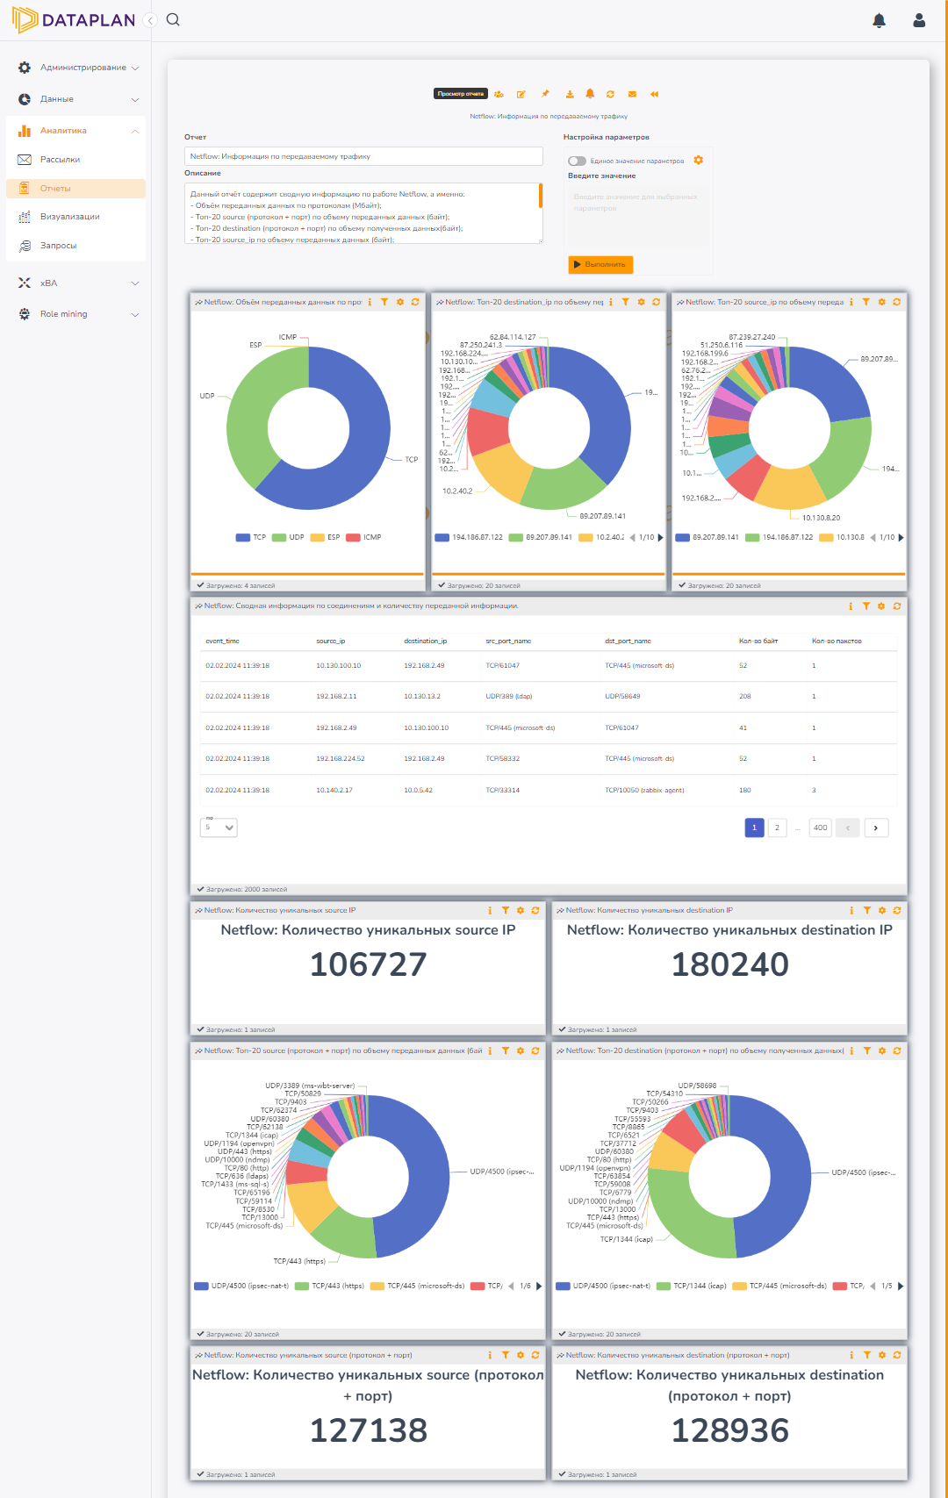Image resolution: width=948 pixels, height=1498 pixels.
Task: Open Отчеты in sidebar
Action: 76,188
